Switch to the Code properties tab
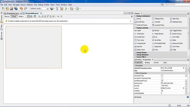 (x=165, y=63)
